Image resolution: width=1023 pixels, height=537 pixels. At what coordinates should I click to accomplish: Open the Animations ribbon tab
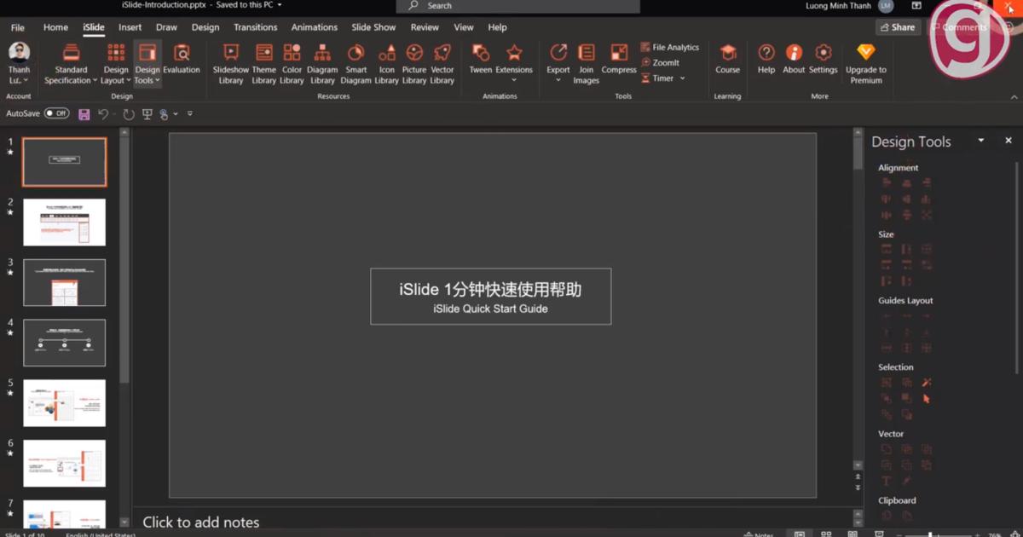314,27
